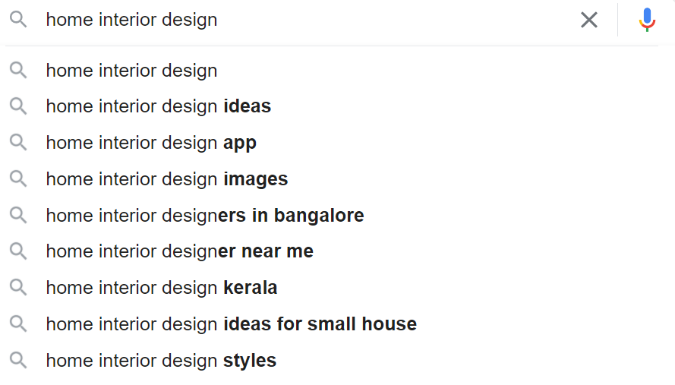This screenshot has height=385, width=675.
Task: Click the magnifier icon in search box
Action: click(18, 20)
